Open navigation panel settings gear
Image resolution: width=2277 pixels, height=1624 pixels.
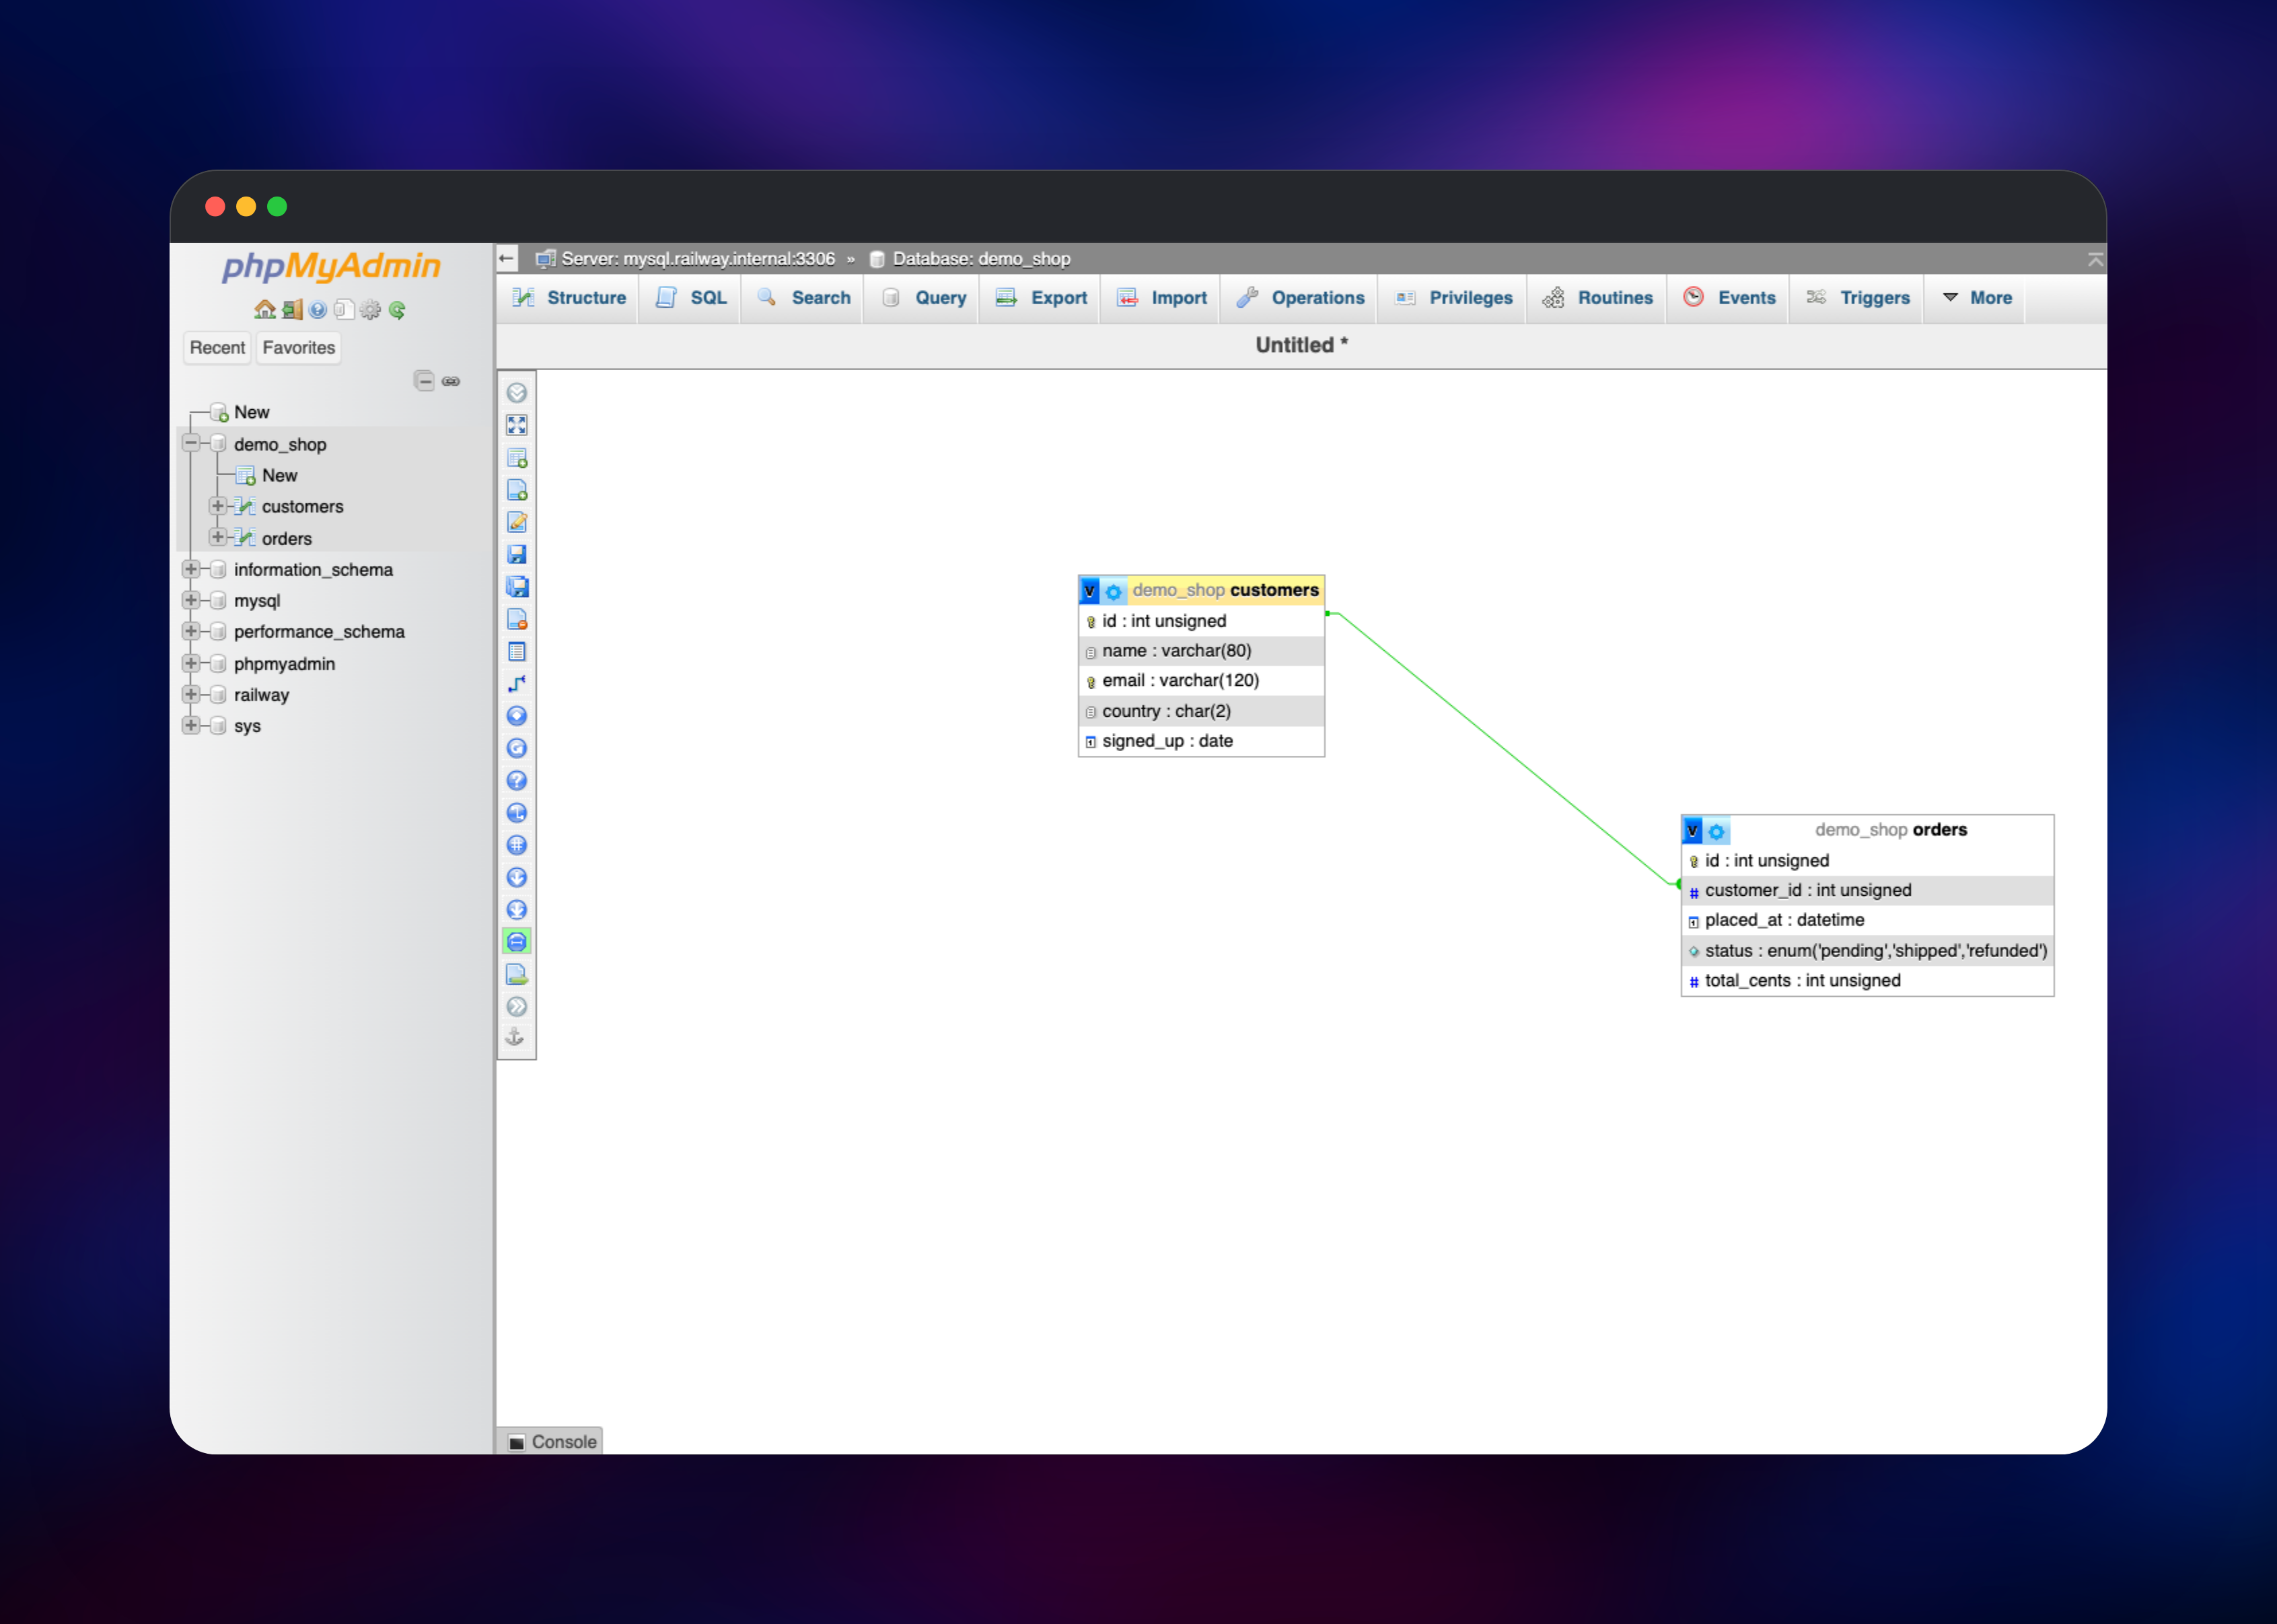pos(371,310)
